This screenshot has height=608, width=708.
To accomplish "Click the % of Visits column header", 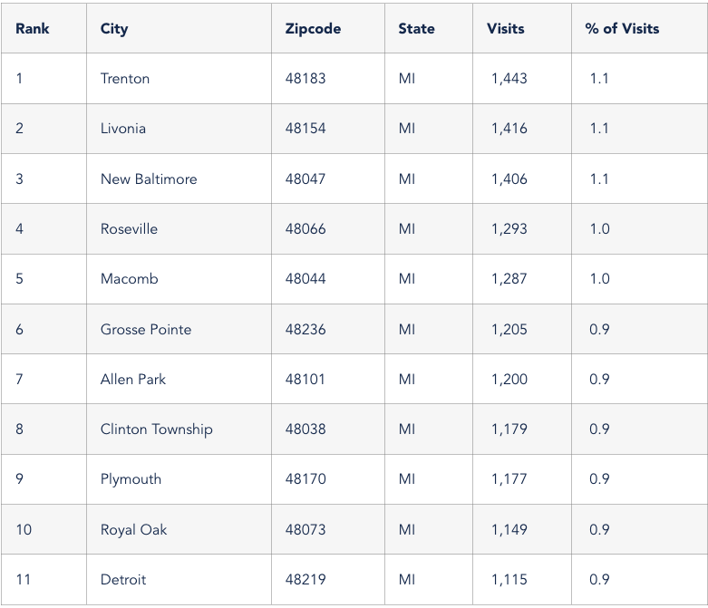I will (622, 29).
